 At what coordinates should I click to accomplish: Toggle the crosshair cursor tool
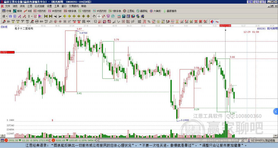coord(99,16)
